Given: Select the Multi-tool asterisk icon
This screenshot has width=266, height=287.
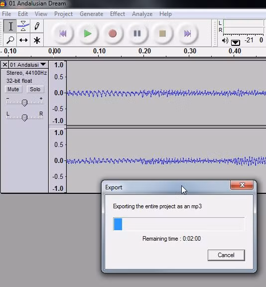Looking at the screenshot, I should tap(37, 40).
